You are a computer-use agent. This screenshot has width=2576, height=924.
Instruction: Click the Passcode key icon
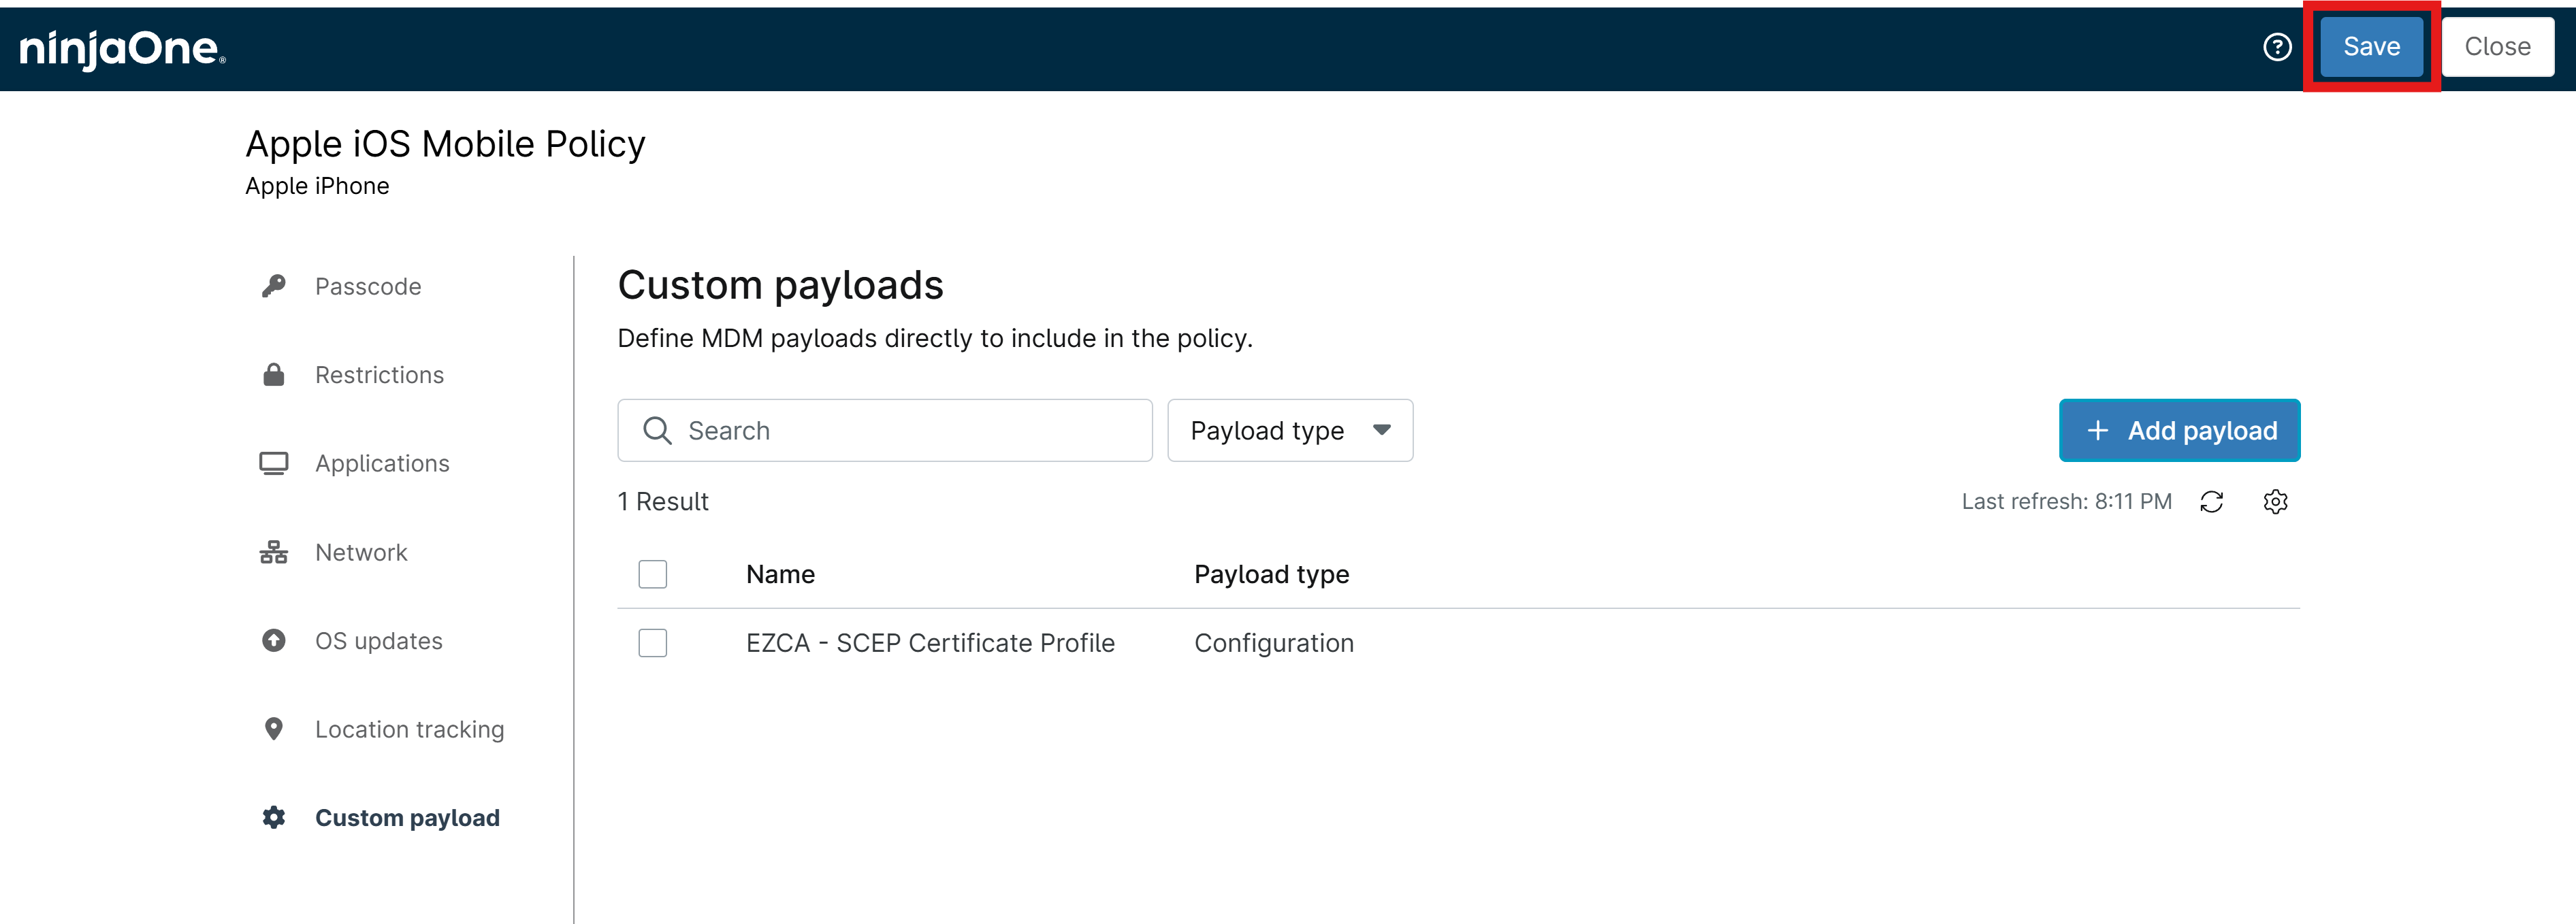click(273, 286)
